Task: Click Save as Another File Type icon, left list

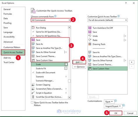Action: pyautogui.click(x=33, y=48)
